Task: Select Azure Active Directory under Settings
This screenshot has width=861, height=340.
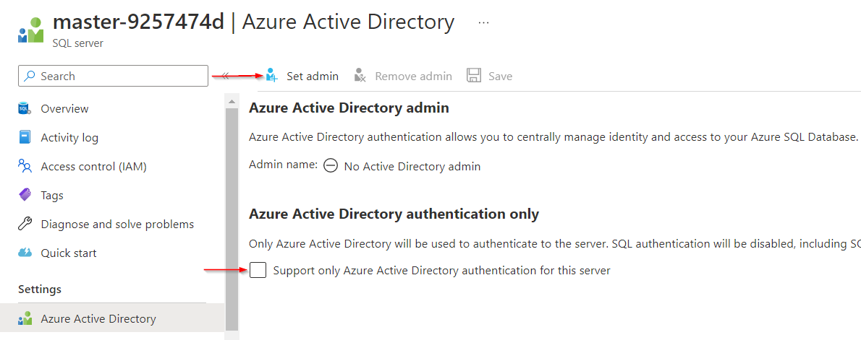Action: pyautogui.click(x=113, y=318)
